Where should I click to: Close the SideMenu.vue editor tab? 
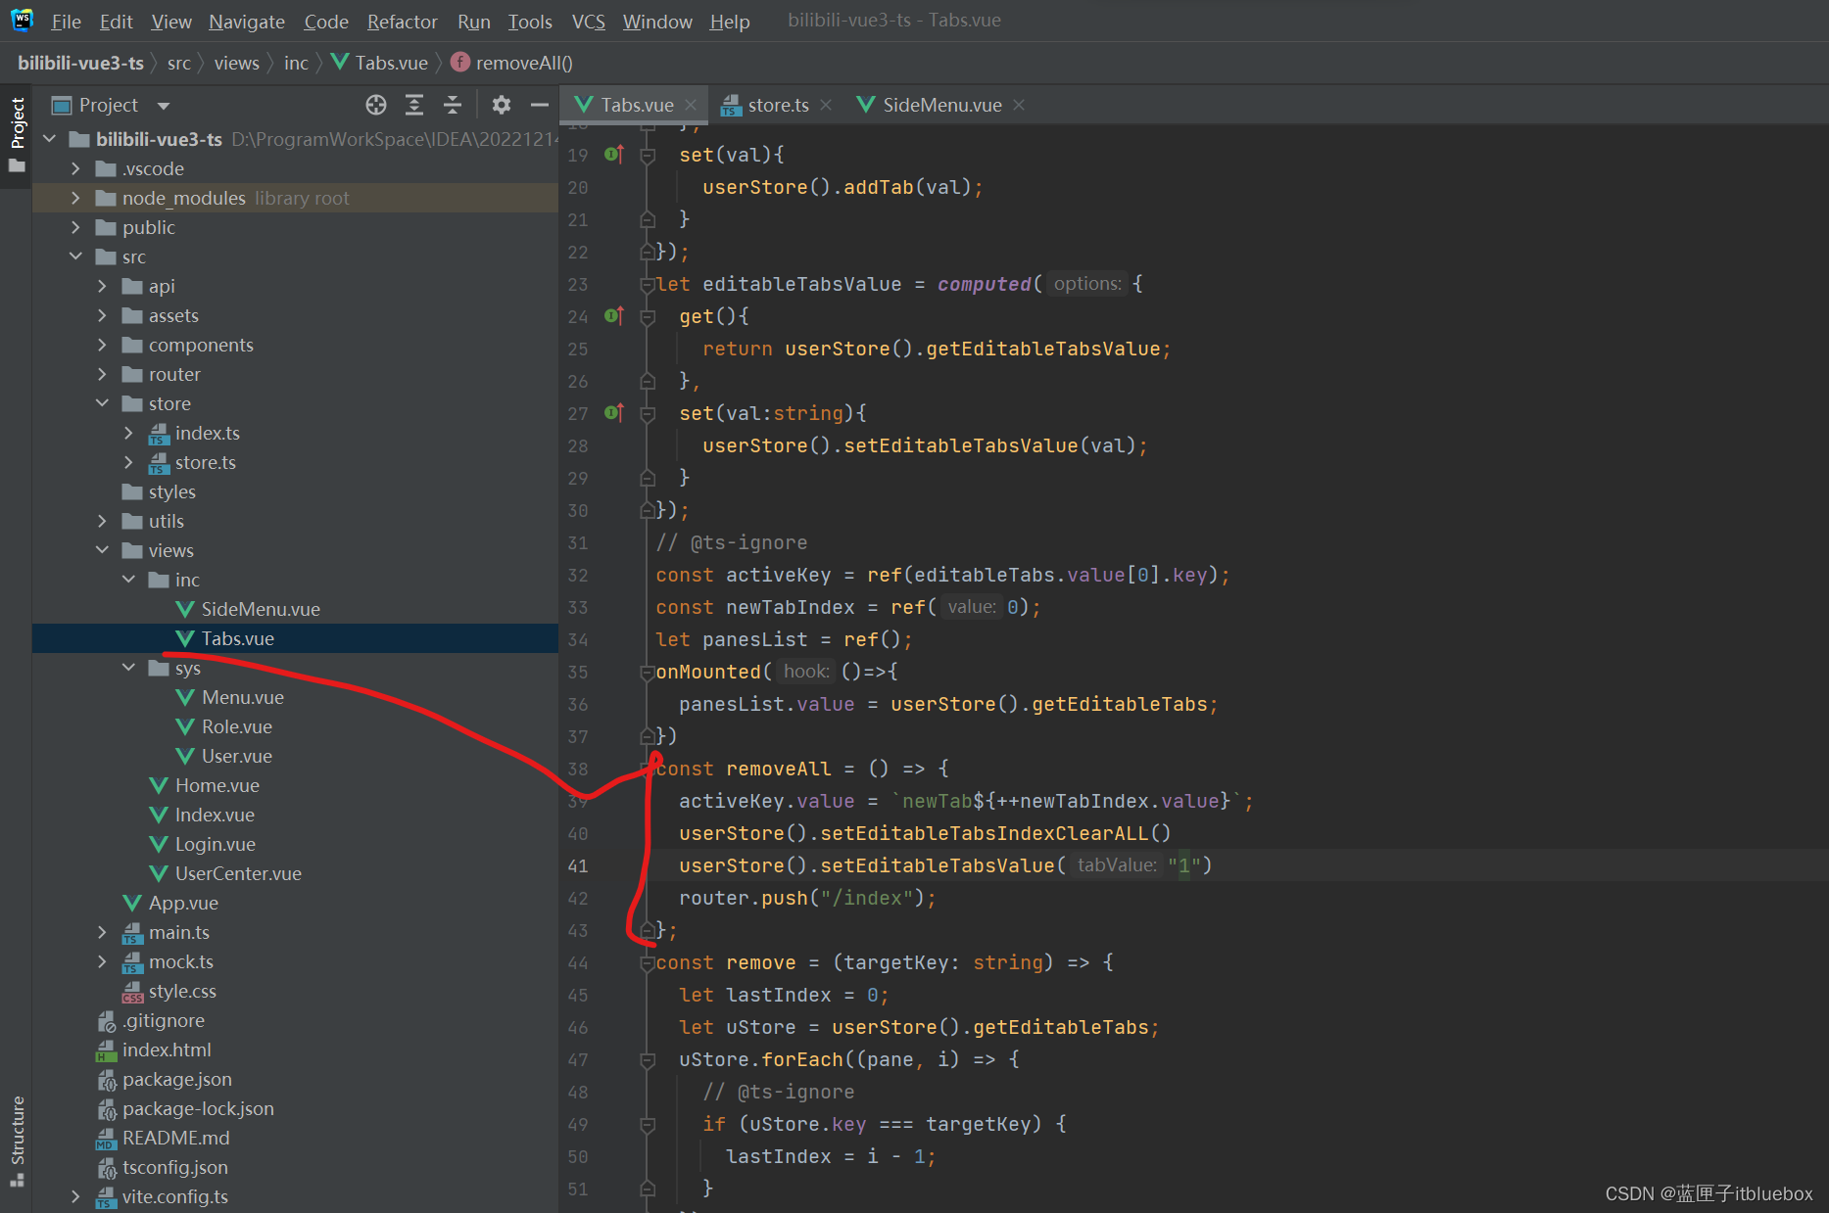pyautogui.click(x=1019, y=105)
